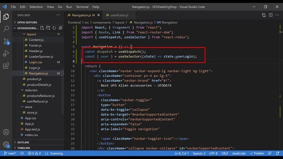
Task: Click the Navigation symbol breadcrumb
Action: coord(167,23)
